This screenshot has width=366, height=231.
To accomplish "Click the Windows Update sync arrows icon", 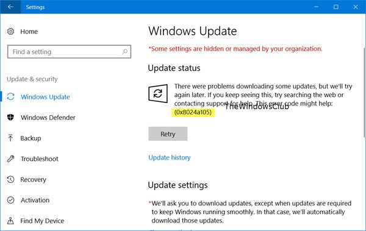I will tap(11, 96).
